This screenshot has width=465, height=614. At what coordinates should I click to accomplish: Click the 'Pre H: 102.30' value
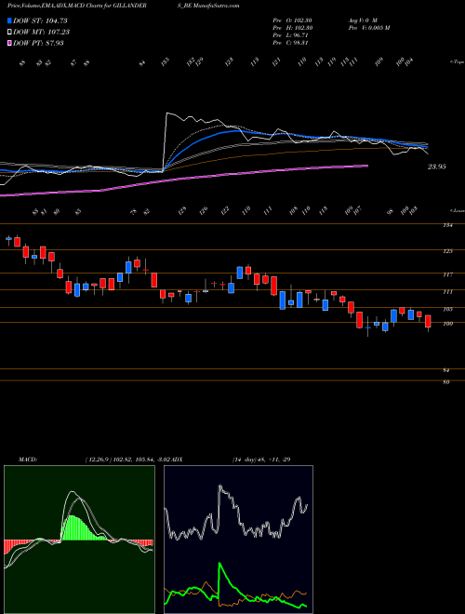292,28
